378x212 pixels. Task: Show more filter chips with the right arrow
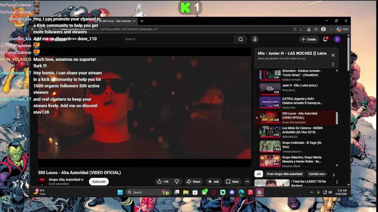point(333,175)
